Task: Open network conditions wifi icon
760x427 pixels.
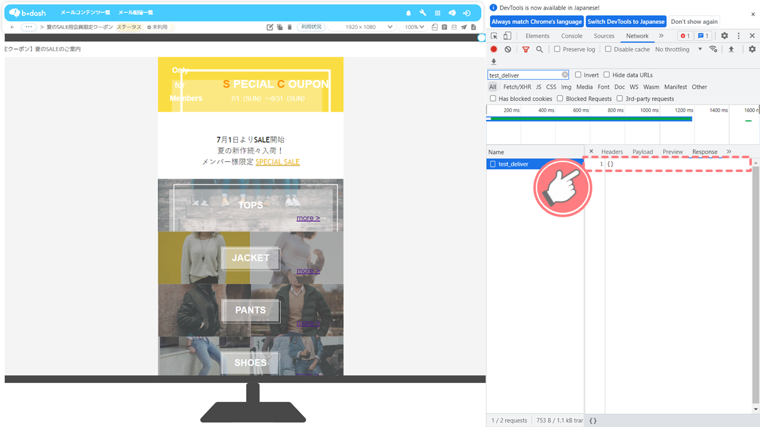Action: 713,49
